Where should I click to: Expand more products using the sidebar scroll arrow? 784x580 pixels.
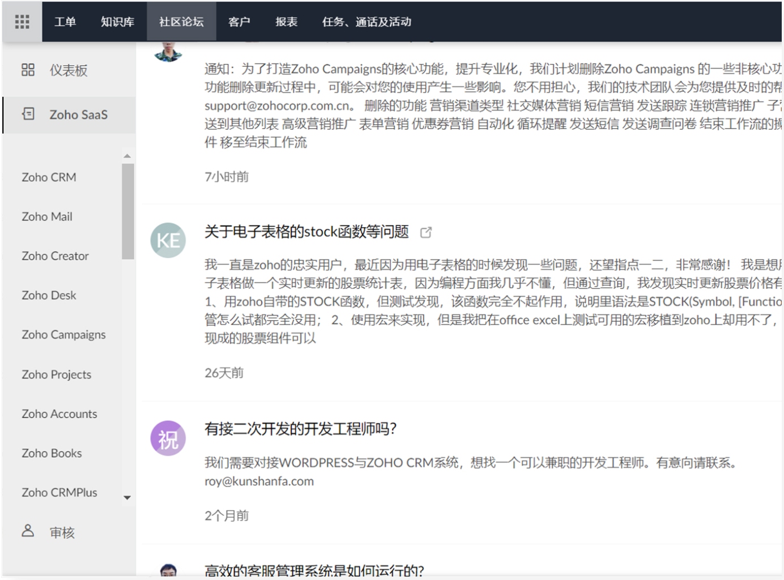[127, 498]
